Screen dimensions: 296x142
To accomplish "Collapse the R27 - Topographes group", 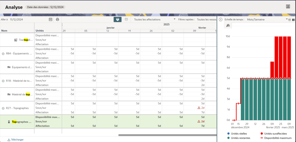I will [x=3, y=108].
